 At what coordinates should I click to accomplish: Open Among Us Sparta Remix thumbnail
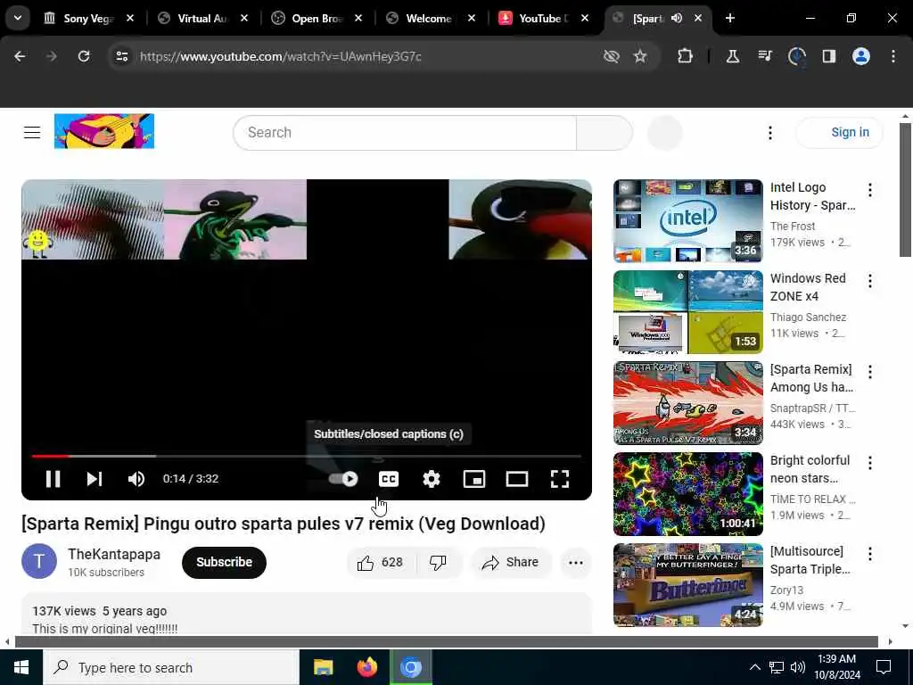coord(687,403)
